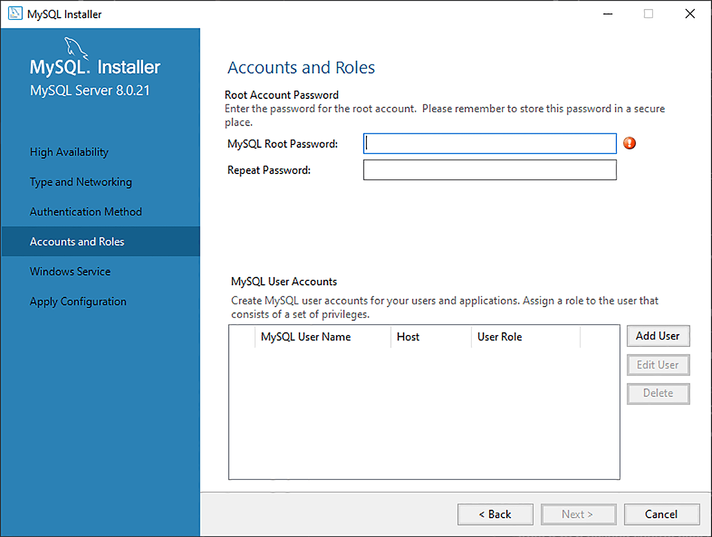Open the Windows Service configuration step
Viewport: 712px width, 537px height.
(x=70, y=271)
